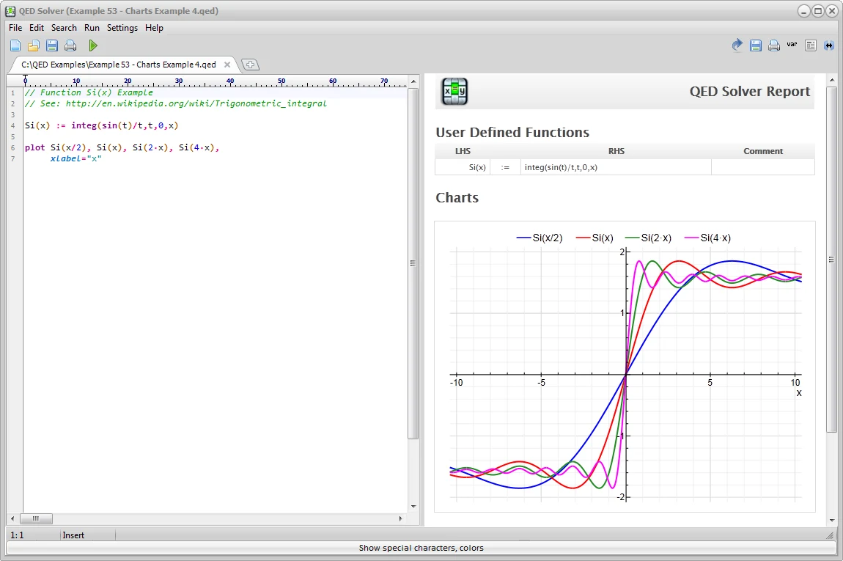Image resolution: width=843 pixels, height=561 pixels.
Task: Click the 'var' button in report toolbar
Action: [x=792, y=45]
